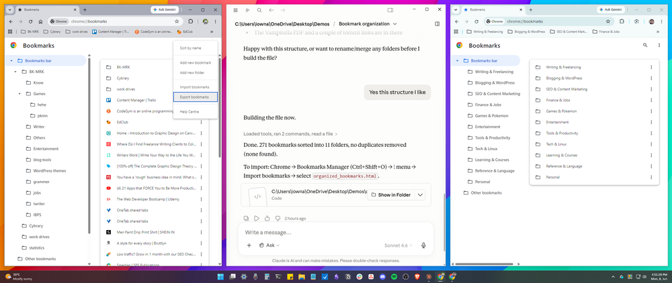
Task: Click the system clock in the taskbar
Action: coord(660,276)
